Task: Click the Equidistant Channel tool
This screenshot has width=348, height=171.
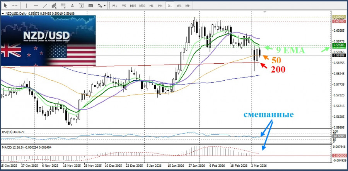Action: coord(55,5)
